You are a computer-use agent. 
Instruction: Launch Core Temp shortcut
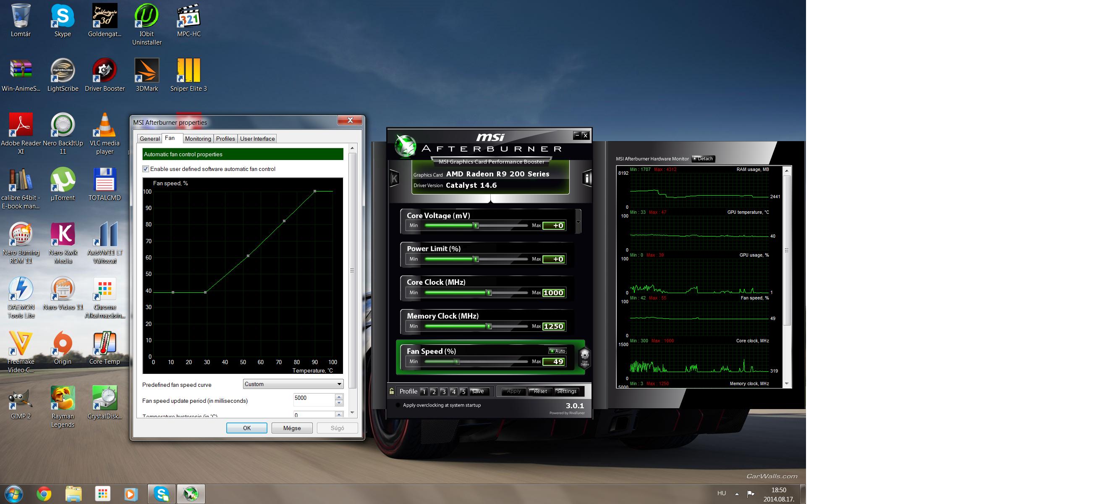(105, 348)
